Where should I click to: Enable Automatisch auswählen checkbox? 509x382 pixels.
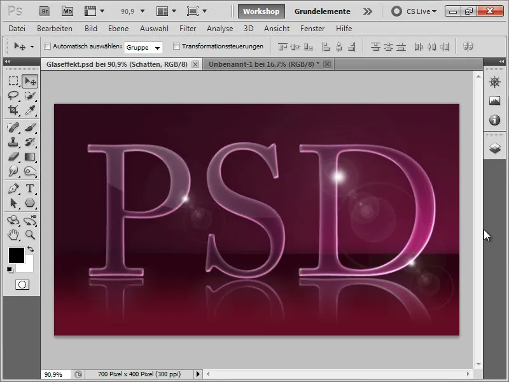point(47,46)
